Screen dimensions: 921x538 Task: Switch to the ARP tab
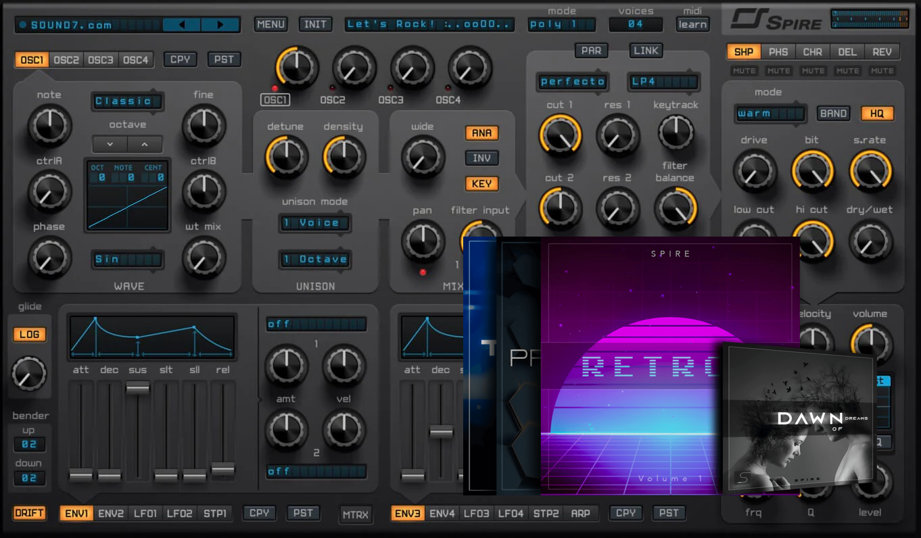(580, 513)
